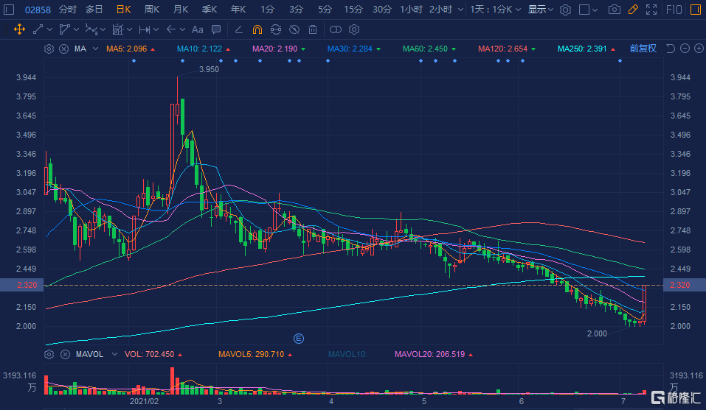
Task: Select the magnet snap drawing tool
Action: click(x=257, y=30)
